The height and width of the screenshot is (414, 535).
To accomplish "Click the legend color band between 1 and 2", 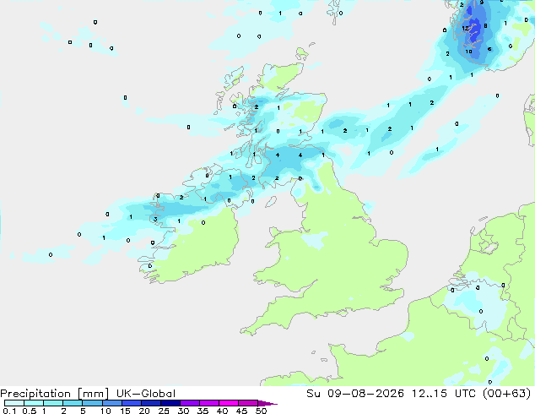I will (x=53, y=403).
